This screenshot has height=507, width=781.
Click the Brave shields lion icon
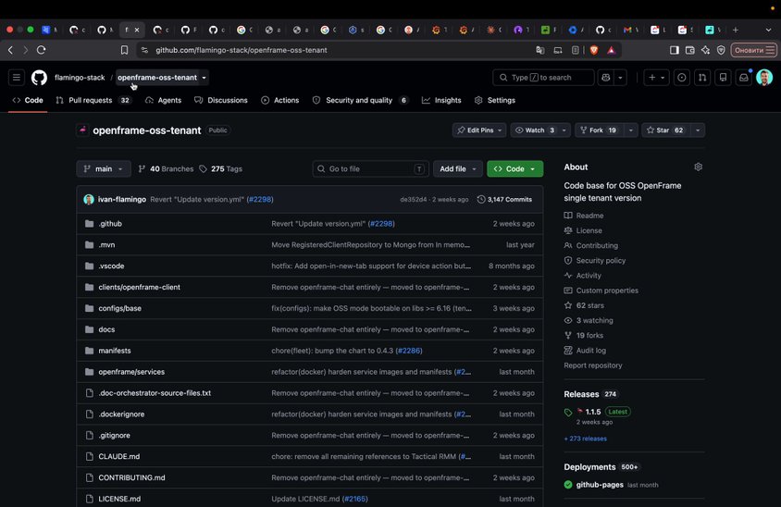point(594,50)
